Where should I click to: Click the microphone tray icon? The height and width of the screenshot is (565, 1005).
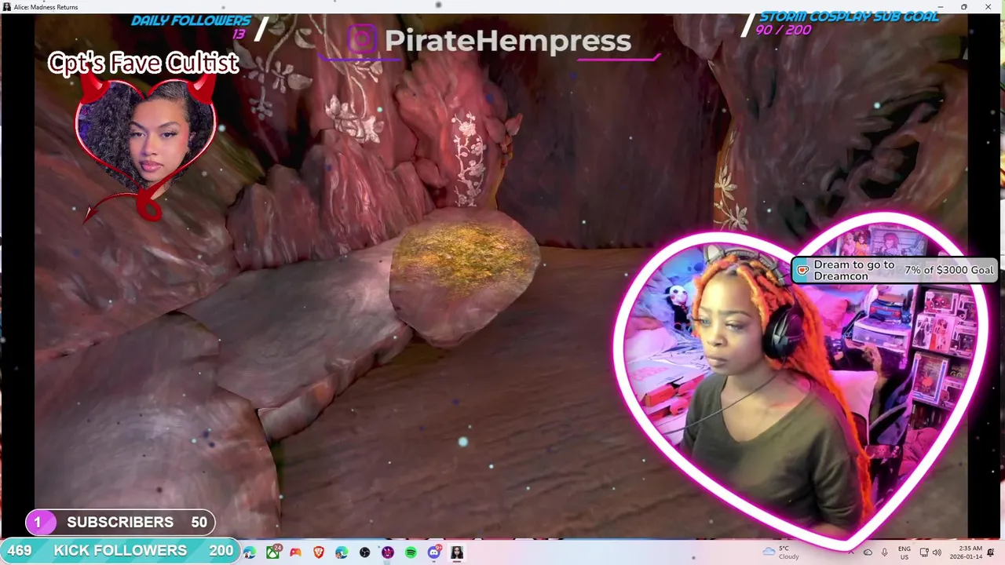point(884,552)
